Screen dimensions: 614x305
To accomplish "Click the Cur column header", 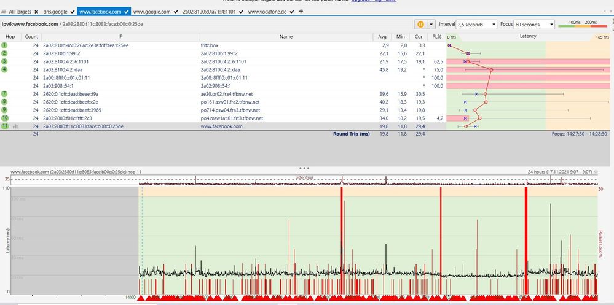I will (x=418, y=37).
